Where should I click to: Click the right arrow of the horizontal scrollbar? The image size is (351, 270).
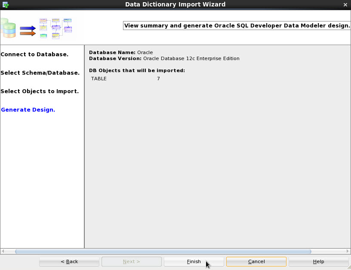[348, 251]
